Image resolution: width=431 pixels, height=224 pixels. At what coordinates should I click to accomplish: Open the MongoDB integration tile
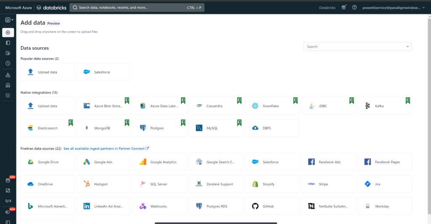[x=104, y=128]
